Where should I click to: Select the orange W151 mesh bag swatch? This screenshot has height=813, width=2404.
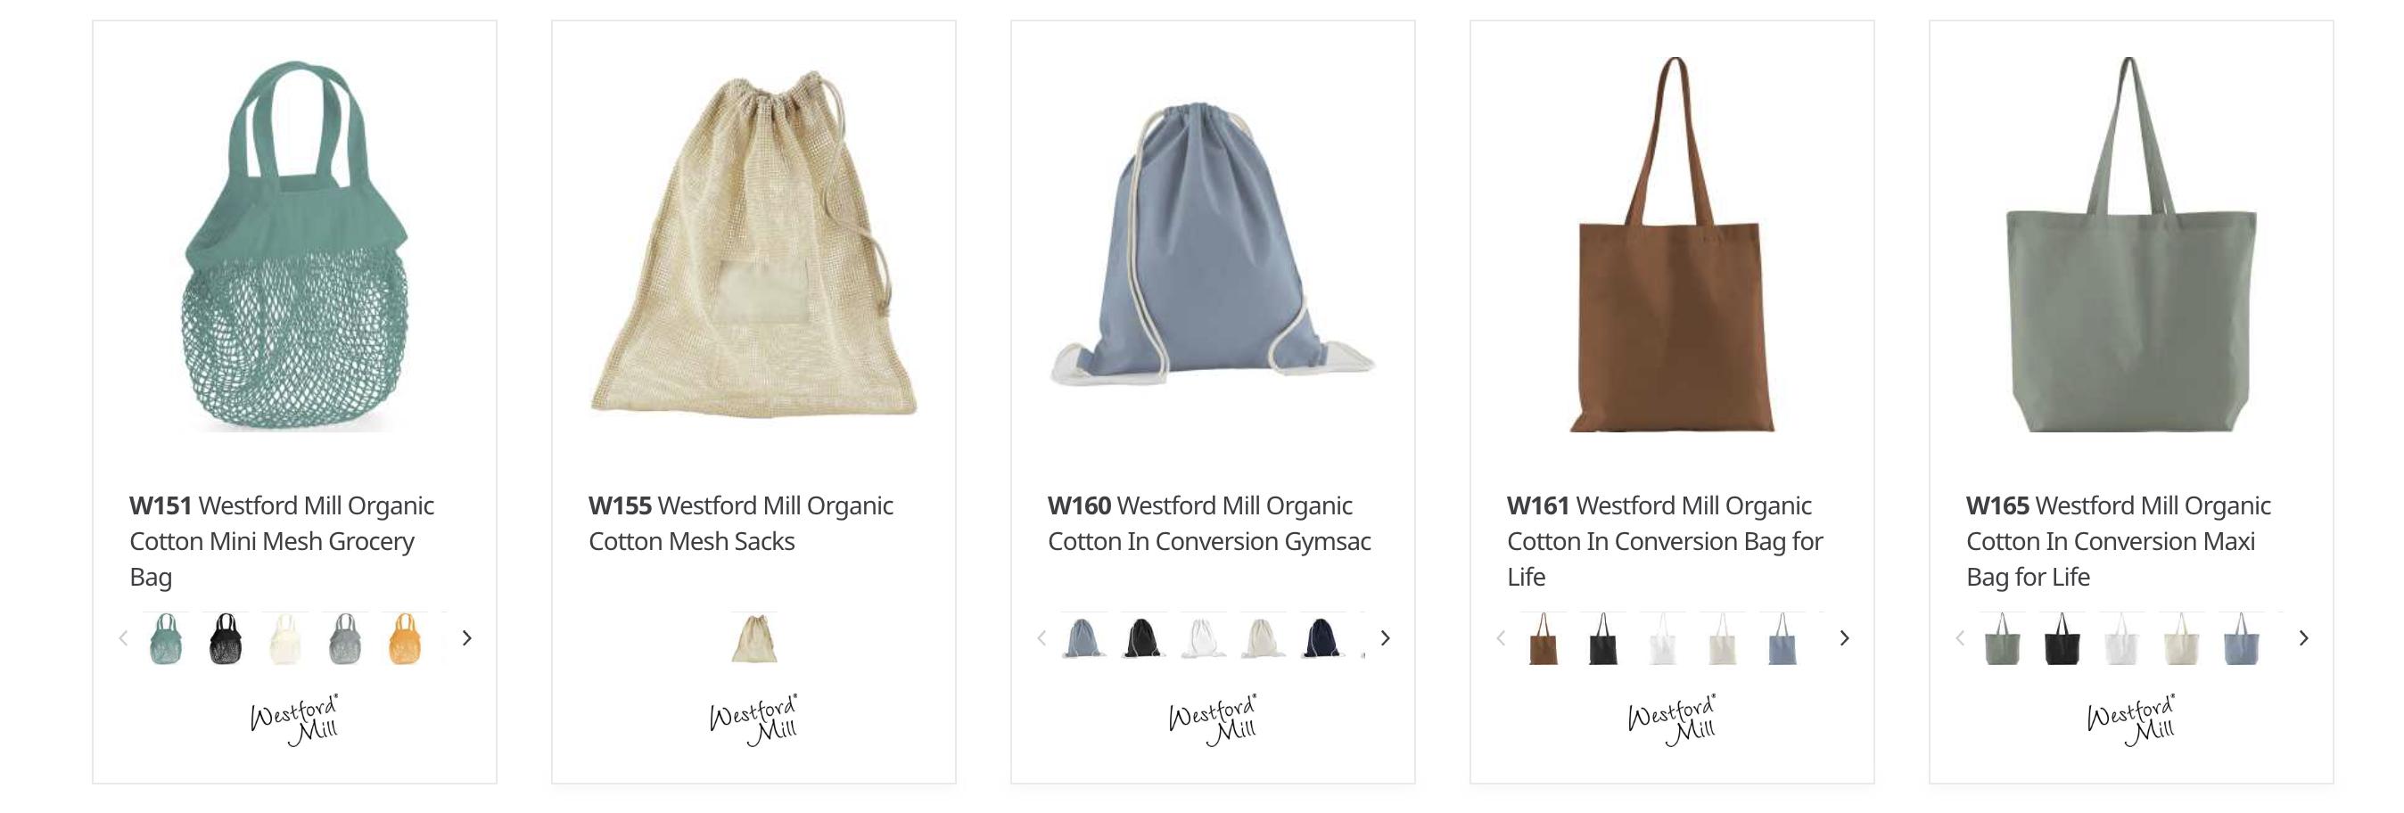(x=405, y=638)
